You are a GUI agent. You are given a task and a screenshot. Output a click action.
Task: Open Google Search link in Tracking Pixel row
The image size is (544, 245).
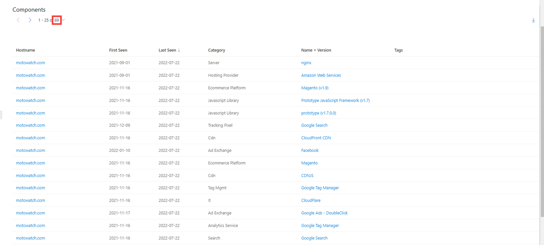click(315, 125)
